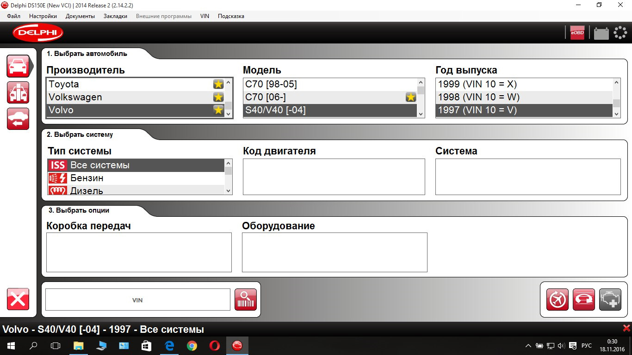Choose model C70 [06-]
632x355 pixels.
(x=330, y=97)
